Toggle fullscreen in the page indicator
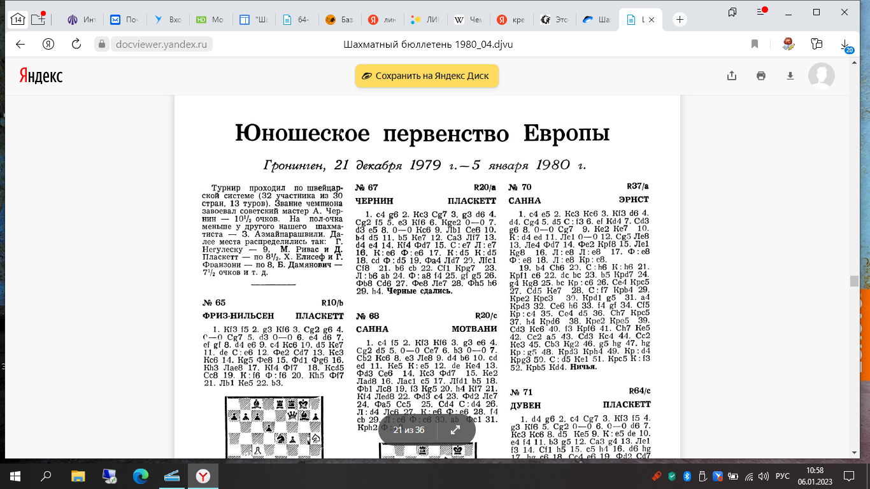870x489 pixels. (455, 430)
